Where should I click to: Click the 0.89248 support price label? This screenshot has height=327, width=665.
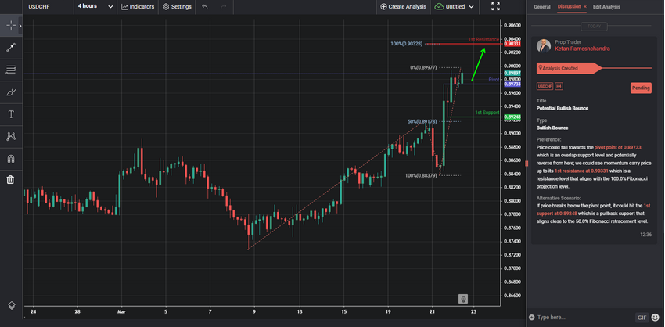click(512, 117)
